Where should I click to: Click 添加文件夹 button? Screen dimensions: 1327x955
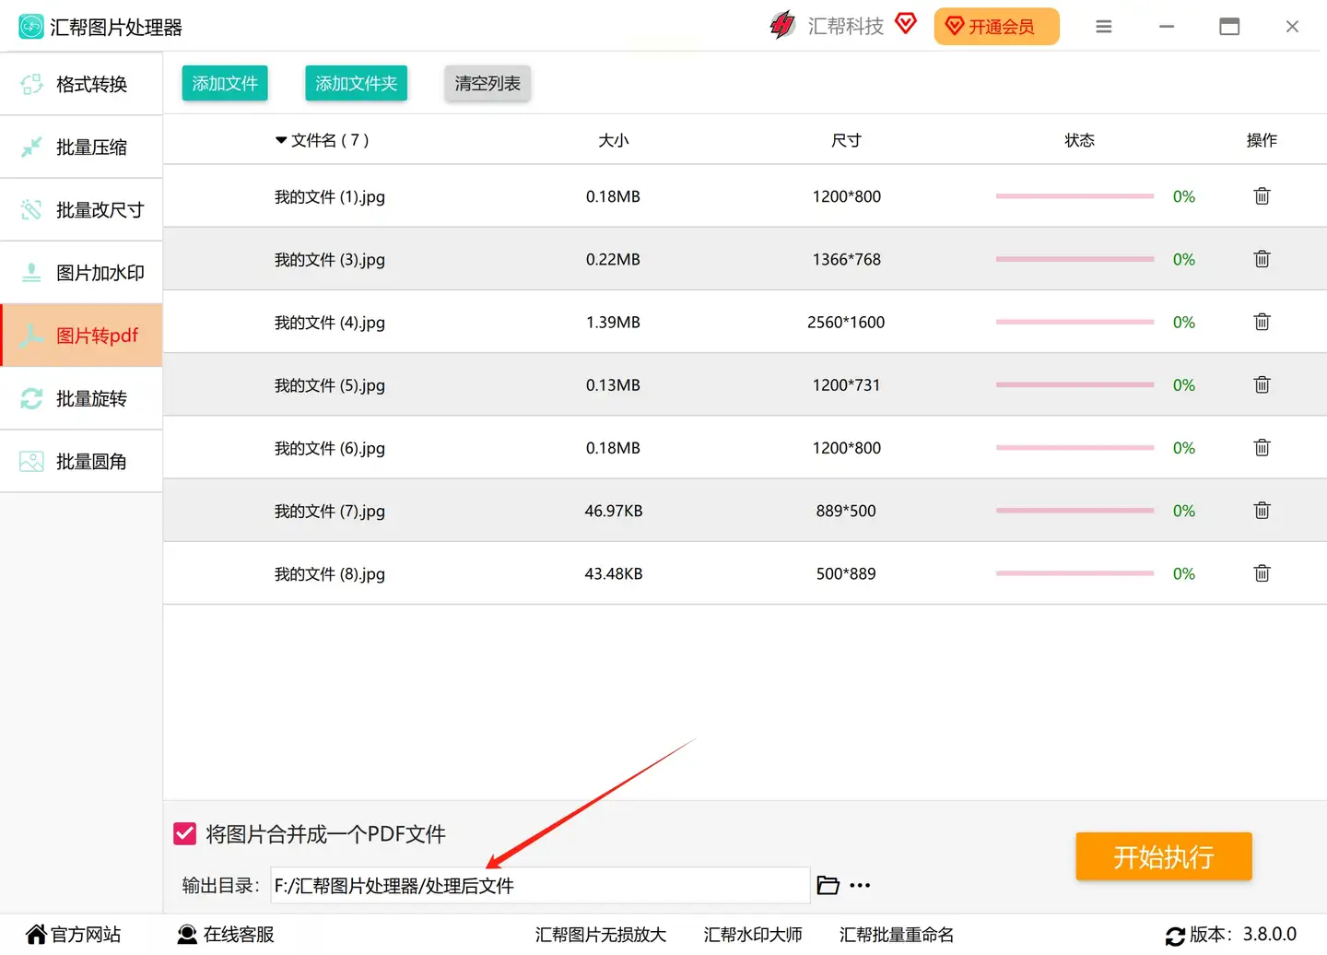point(356,83)
